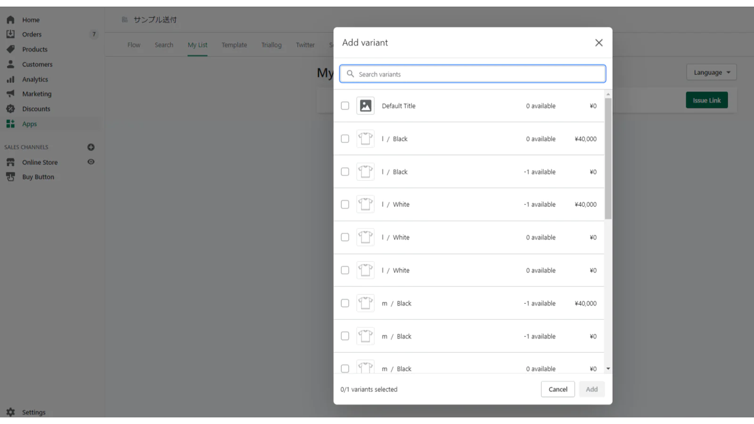Image resolution: width=754 pixels, height=424 pixels.
Task: Check the Default Title variant checkbox
Action: tap(345, 106)
